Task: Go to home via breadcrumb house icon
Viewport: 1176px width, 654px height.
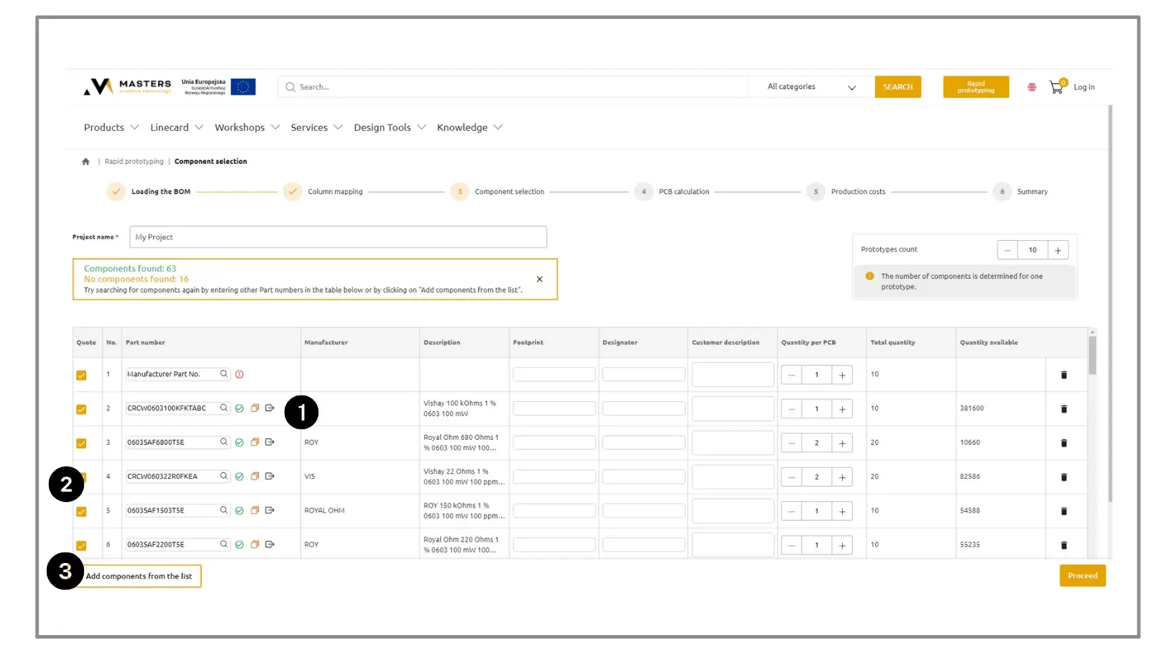Action: [x=85, y=162]
